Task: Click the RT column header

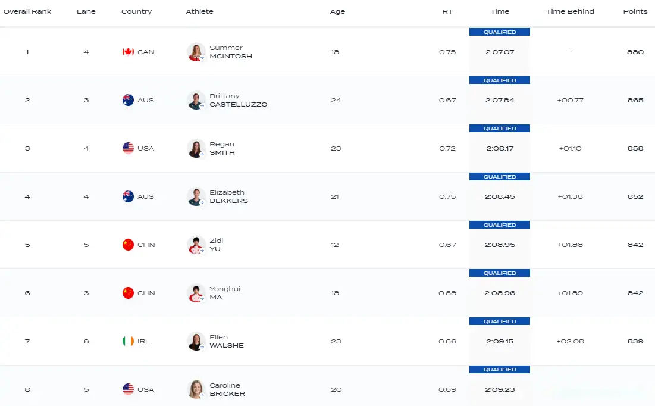Action: (x=447, y=11)
